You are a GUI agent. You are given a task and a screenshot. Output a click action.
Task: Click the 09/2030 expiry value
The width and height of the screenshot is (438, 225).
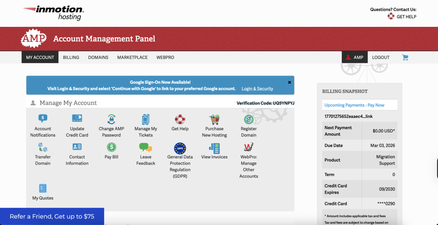coord(387,189)
